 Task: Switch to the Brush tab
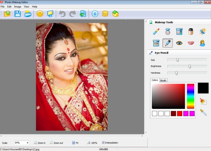click(163, 80)
